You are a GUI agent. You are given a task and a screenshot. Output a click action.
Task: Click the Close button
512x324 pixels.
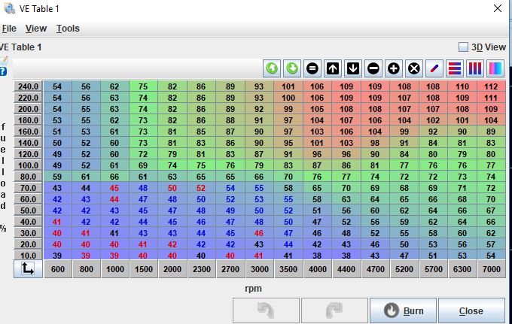coord(471,310)
